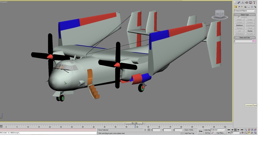The image size is (259, 145).
Task: Click the Z coordinate field
Action: coord(178,130)
